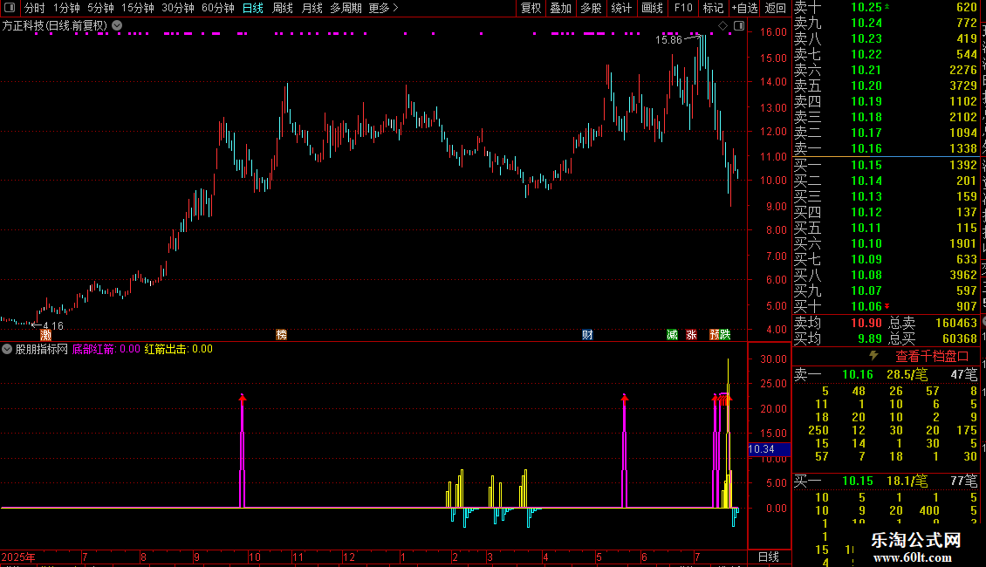Image resolution: width=986 pixels, height=567 pixels.
Task: Click the 卖一 price 10.16 in order book
Action: [866, 148]
